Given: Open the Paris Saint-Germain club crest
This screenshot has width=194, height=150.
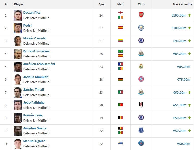Looking at the screenshot, I should 141,143.
